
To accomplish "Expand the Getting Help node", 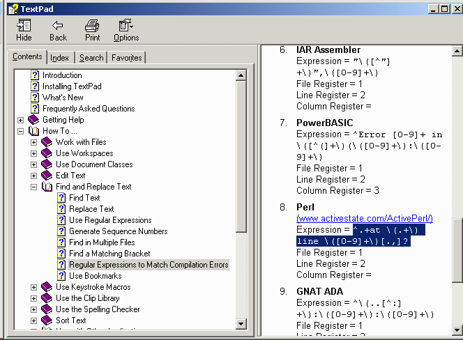I will (20, 120).
